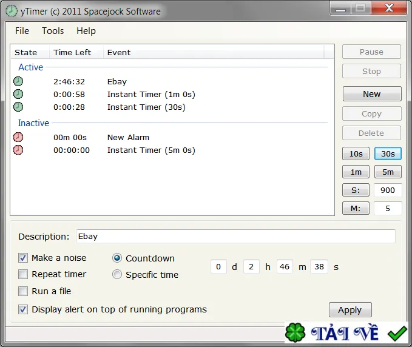Collapse the Inactive group header
Image resolution: width=412 pixels, height=347 pixels.
(33, 123)
